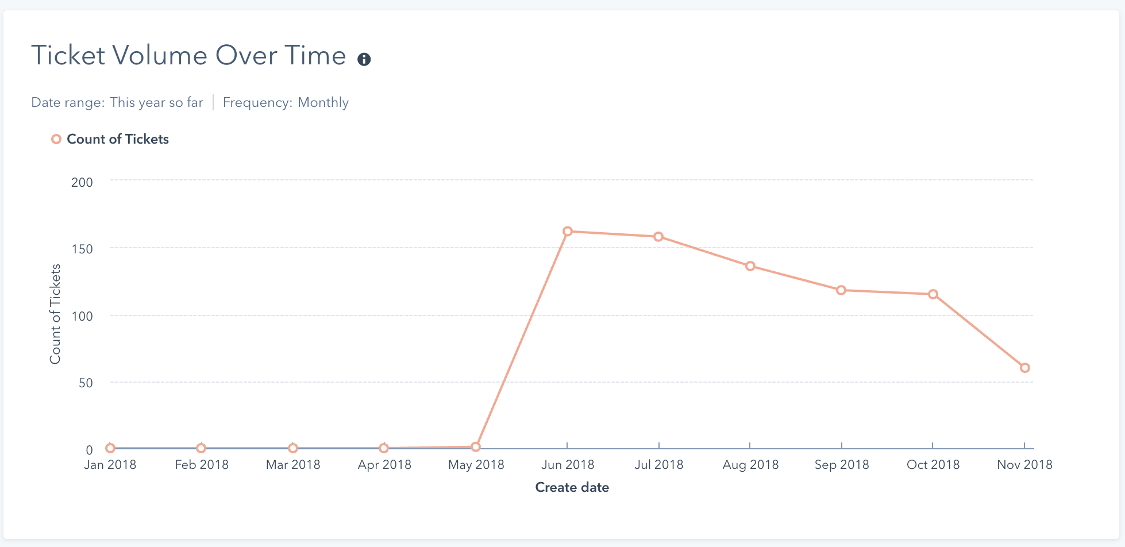Click the Date range This year so far text

(117, 102)
